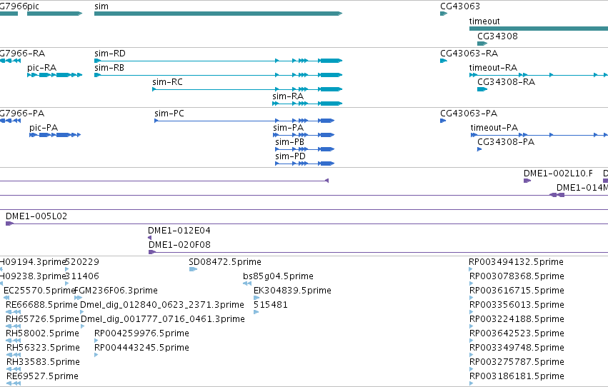Image resolution: width=608 pixels, height=387 pixels.
Task: Select the RP003078368.5prime label
Action: tap(517, 276)
